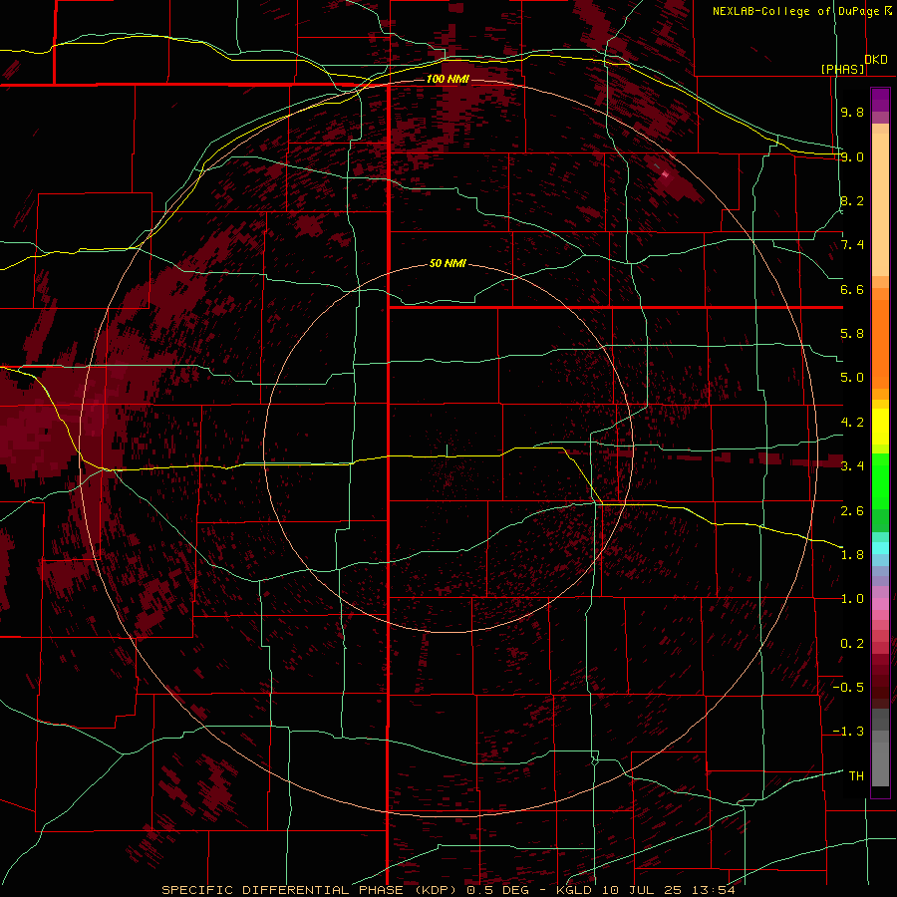897x897 pixels.
Task: Pick the peach segment of the color bar
Action: pos(880,203)
